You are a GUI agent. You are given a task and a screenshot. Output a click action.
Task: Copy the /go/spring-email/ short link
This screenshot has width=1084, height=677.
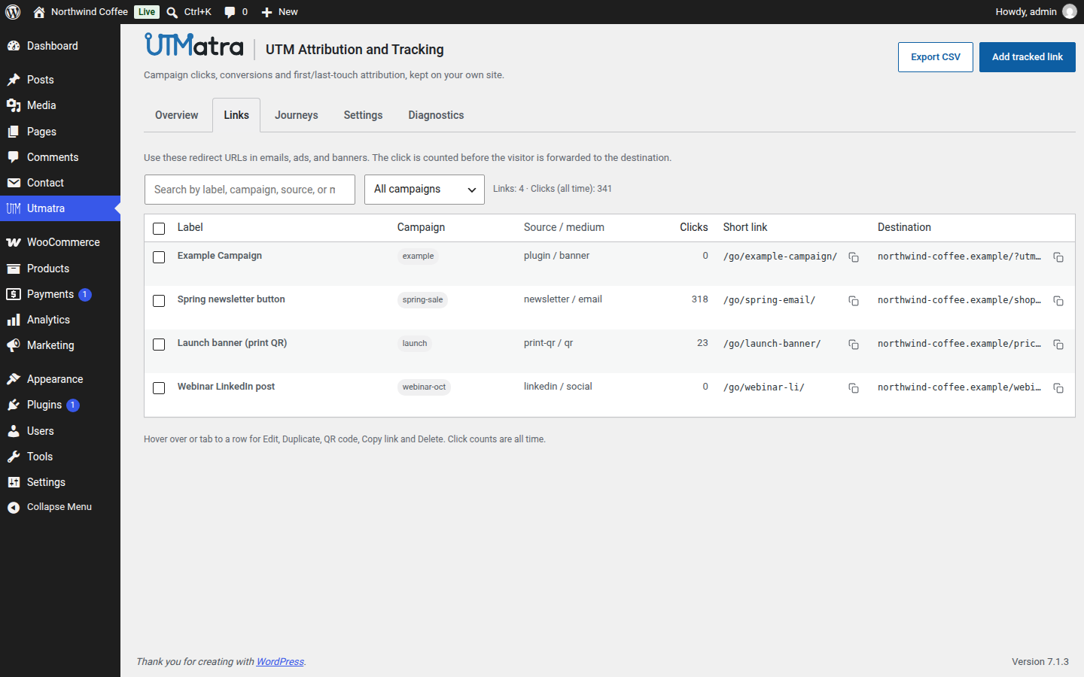tap(854, 301)
